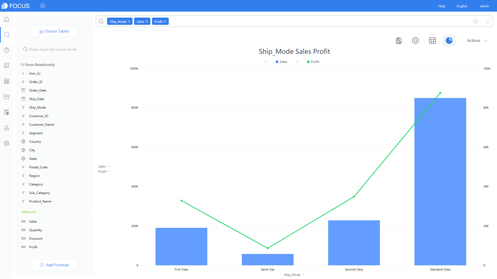Open the help question-mark sidebar icon
Image resolution: width=497 pixels, height=279 pixels.
click(6, 50)
